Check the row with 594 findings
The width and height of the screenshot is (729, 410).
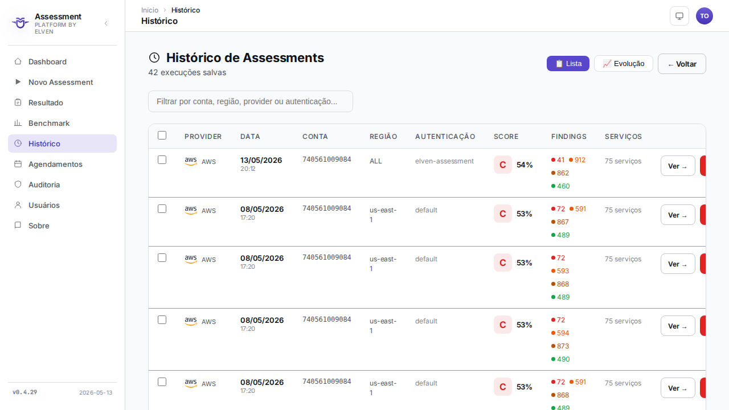[162, 319]
